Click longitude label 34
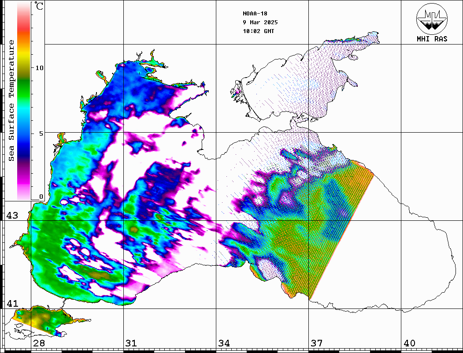This screenshot has height=353, width=463. (224, 343)
